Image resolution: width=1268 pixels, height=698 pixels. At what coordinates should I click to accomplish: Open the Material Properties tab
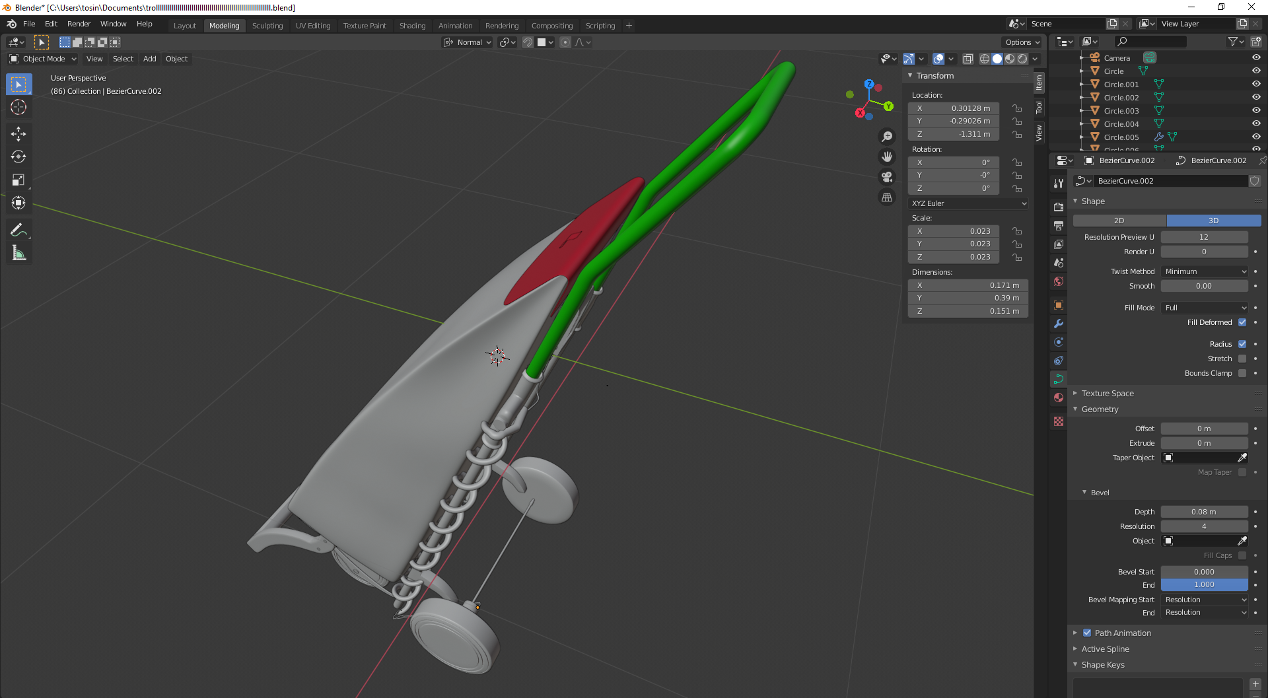(x=1058, y=397)
